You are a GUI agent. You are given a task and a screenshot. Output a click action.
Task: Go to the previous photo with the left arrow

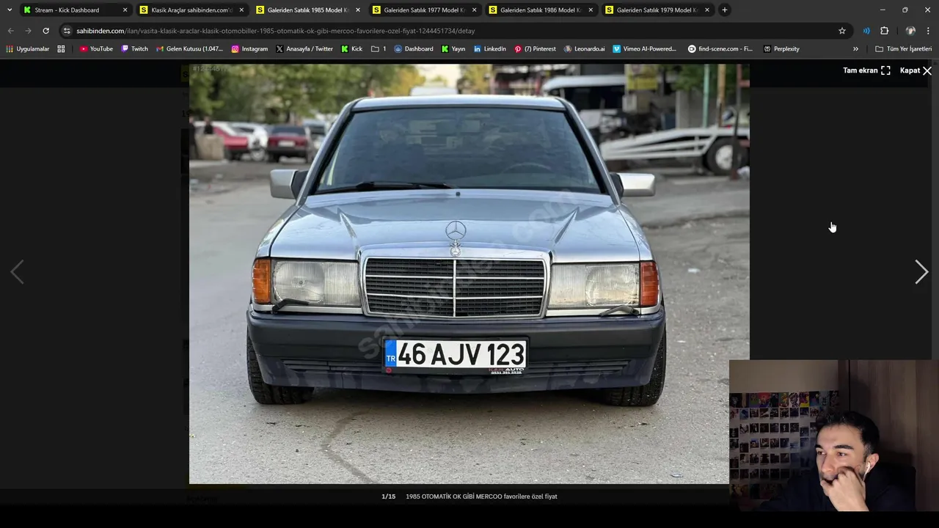(17, 272)
